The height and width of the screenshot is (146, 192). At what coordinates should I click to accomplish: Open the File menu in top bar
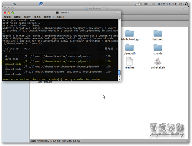tap(15, 4)
